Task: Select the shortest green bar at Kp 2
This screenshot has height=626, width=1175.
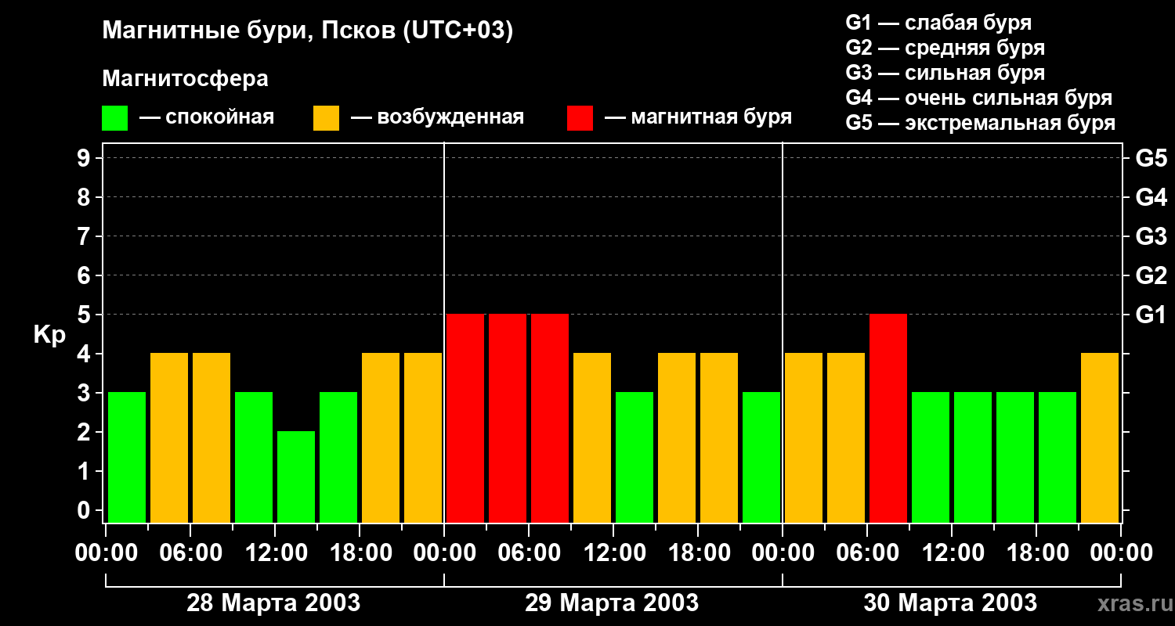Action: click(x=296, y=476)
